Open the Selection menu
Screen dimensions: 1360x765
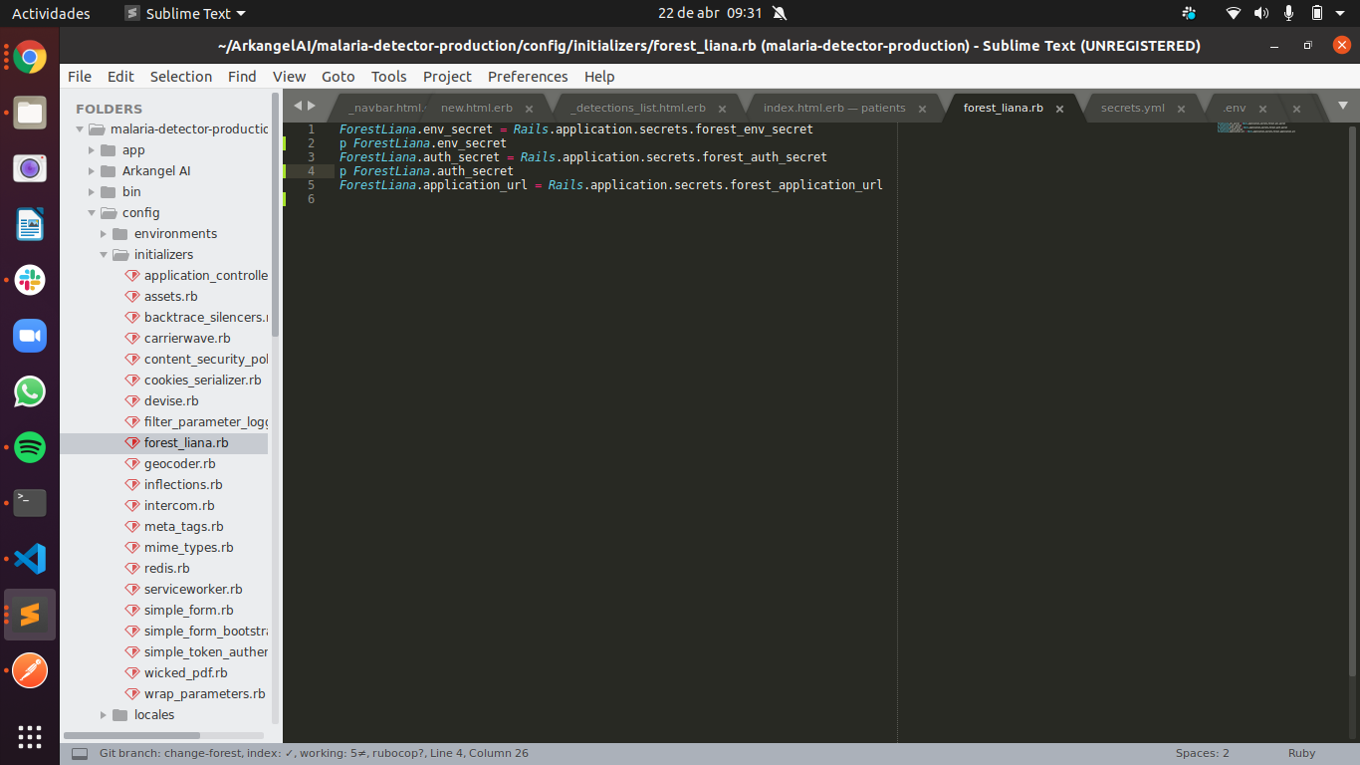[181, 77]
